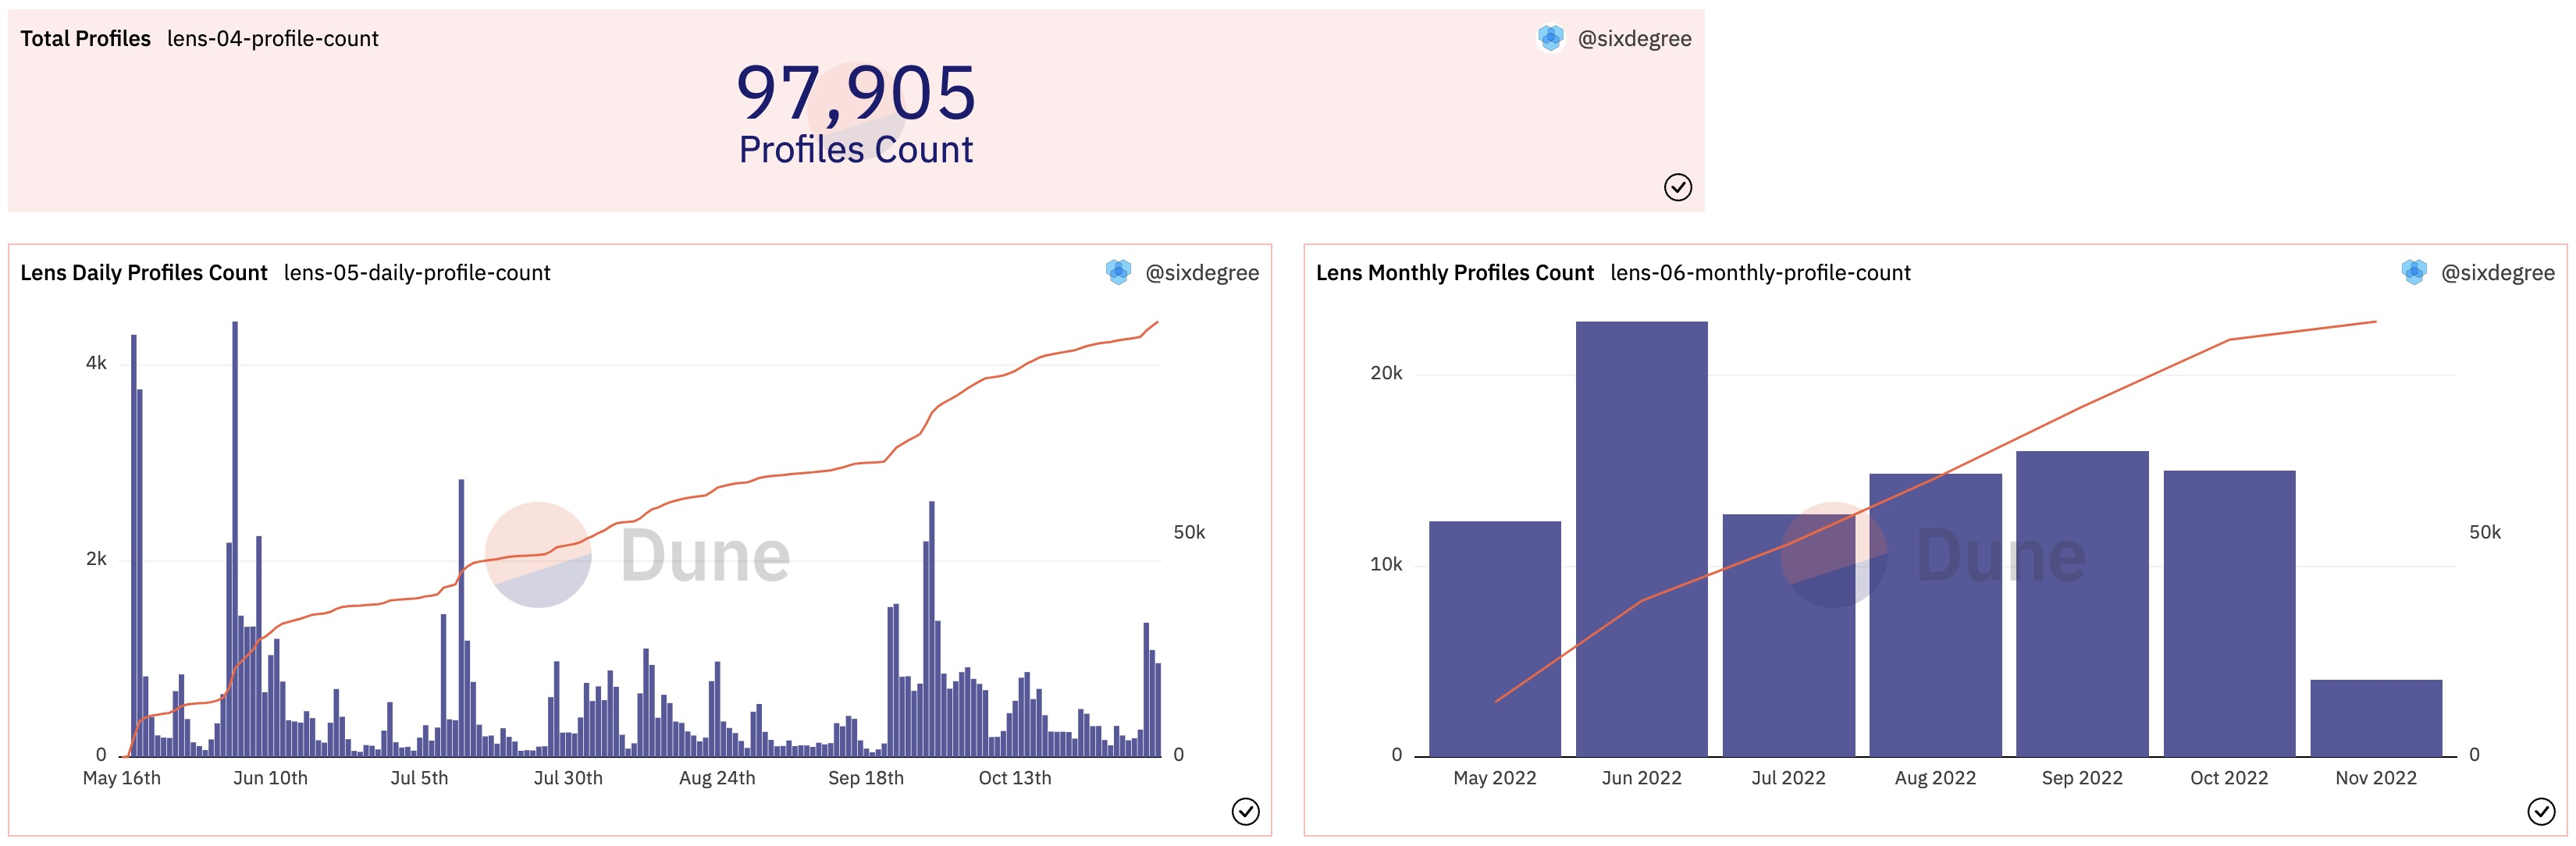Open the lens-04-profile-count query link
Viewport: 2576px width, 846px height.
pyautogui.click(x=272, y=39)
